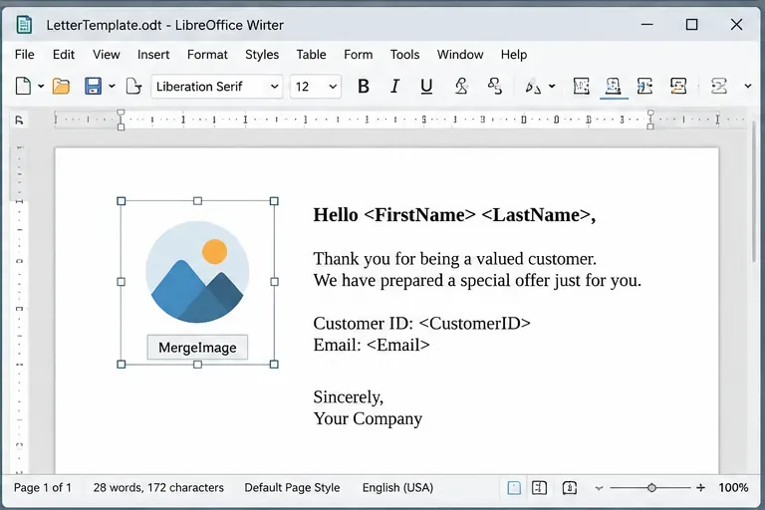Click the Customer ID placeholder line

point(421,323)
